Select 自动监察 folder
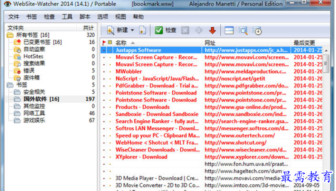 coord(35,49)
